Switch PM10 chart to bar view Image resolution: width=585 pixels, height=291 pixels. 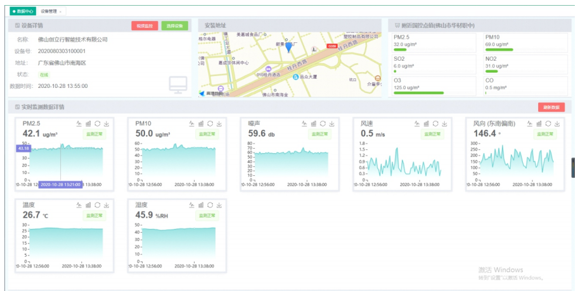(201, 123)
